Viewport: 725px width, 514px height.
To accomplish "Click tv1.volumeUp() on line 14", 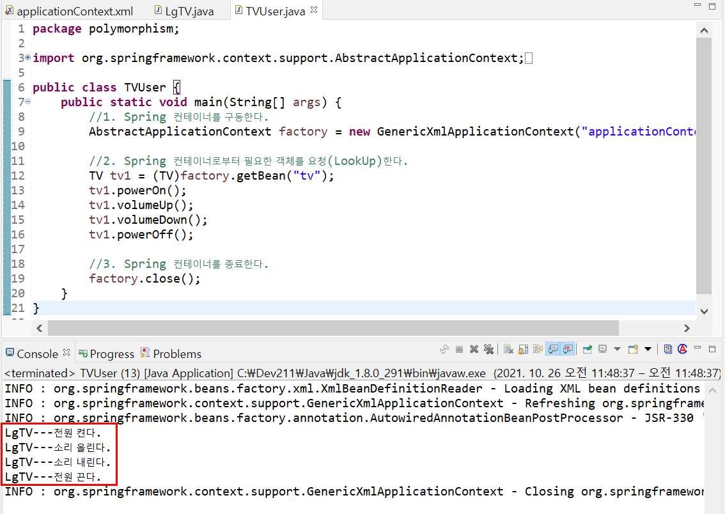I will 141,205.
